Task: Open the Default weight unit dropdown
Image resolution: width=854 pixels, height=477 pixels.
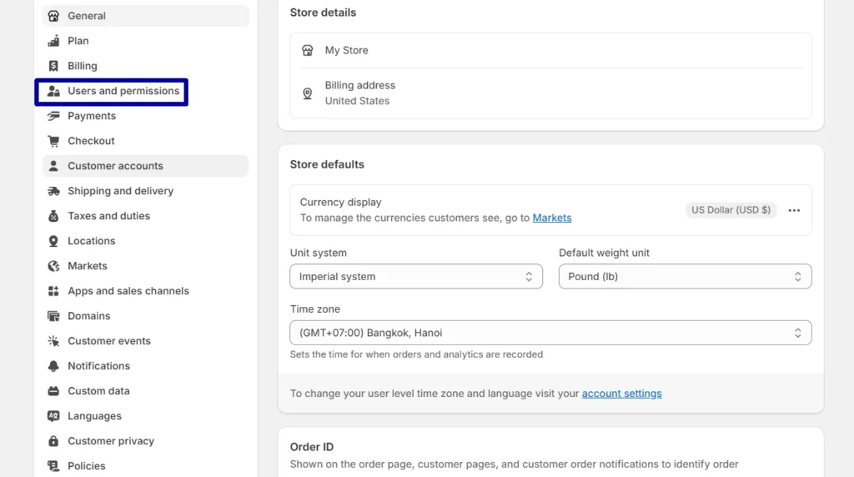Action: 686,277
